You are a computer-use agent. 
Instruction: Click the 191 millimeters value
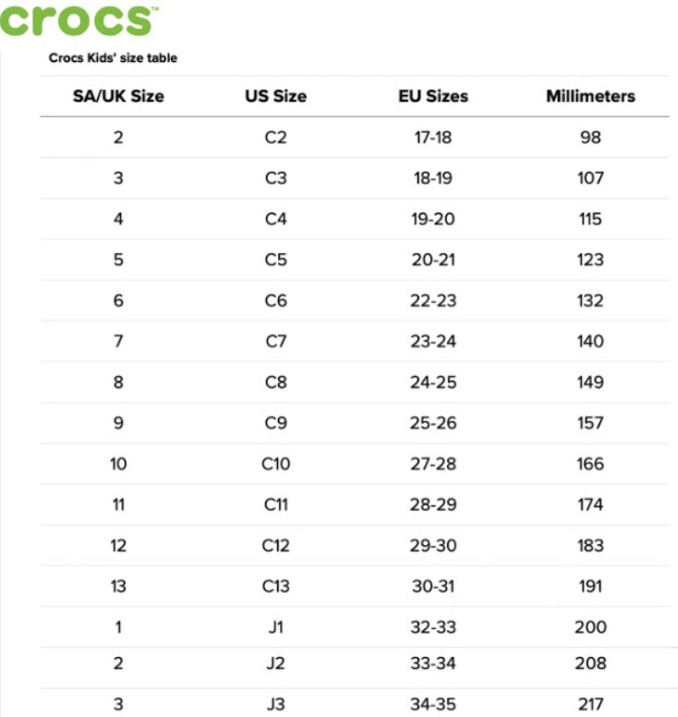pyautogui.click(x=590, y=586)
